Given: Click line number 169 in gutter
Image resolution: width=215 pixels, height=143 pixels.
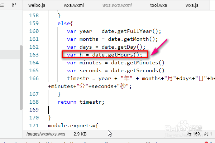Looking at the screenshot, I should (34, 110).
